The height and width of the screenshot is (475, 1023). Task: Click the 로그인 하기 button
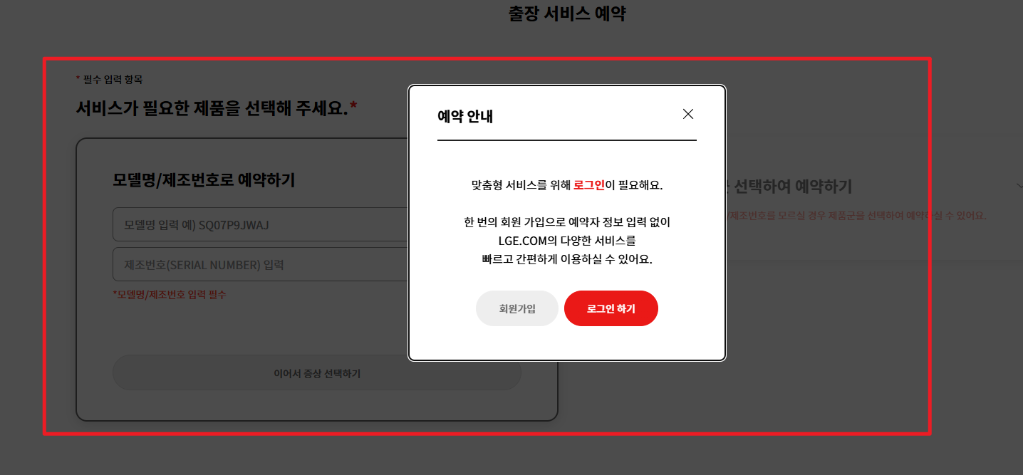tap(611, 308)
